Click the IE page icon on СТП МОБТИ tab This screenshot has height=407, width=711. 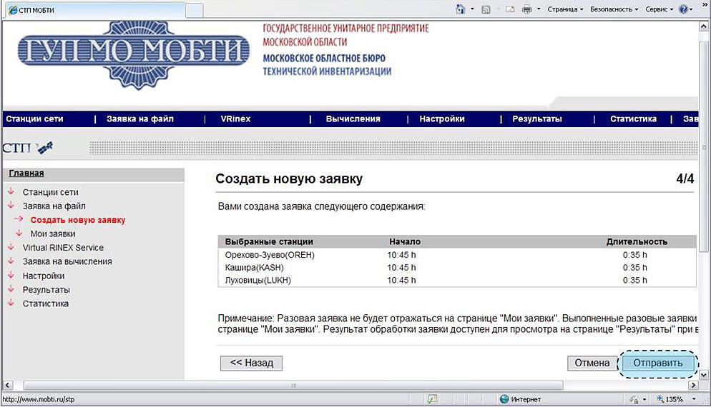13,10
